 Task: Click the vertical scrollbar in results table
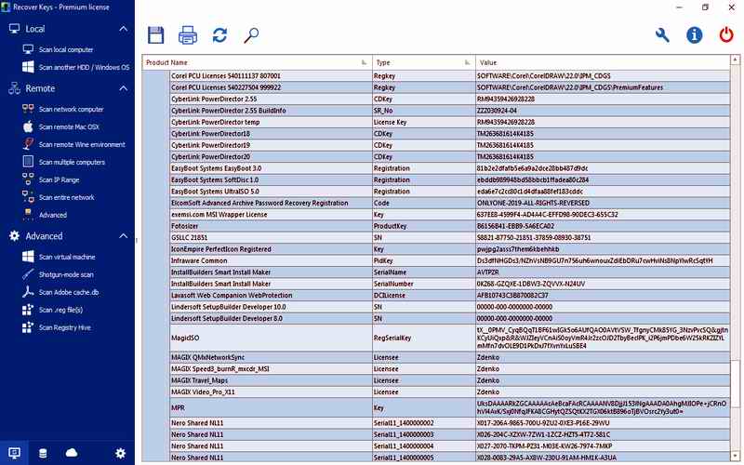pos(736,260)
